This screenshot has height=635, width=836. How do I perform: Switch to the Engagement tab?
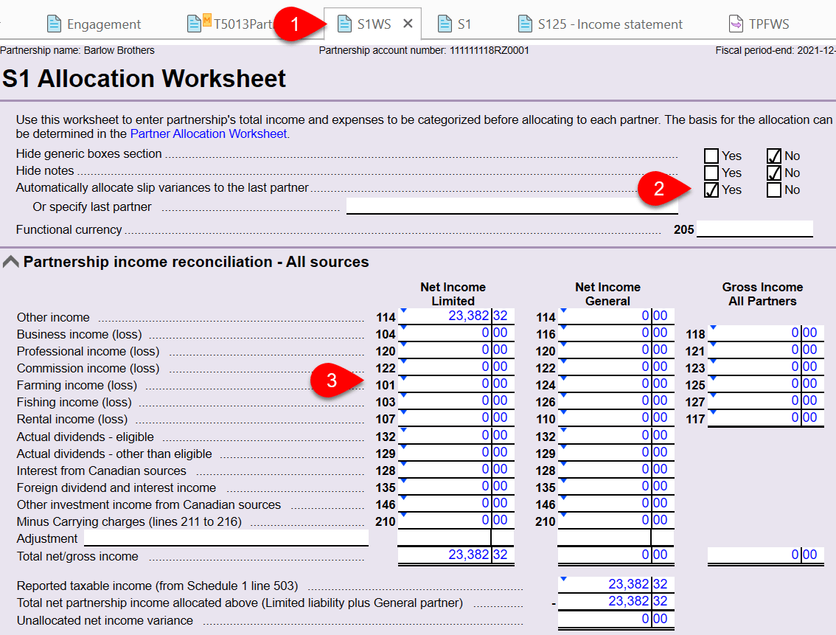[94, 24]
